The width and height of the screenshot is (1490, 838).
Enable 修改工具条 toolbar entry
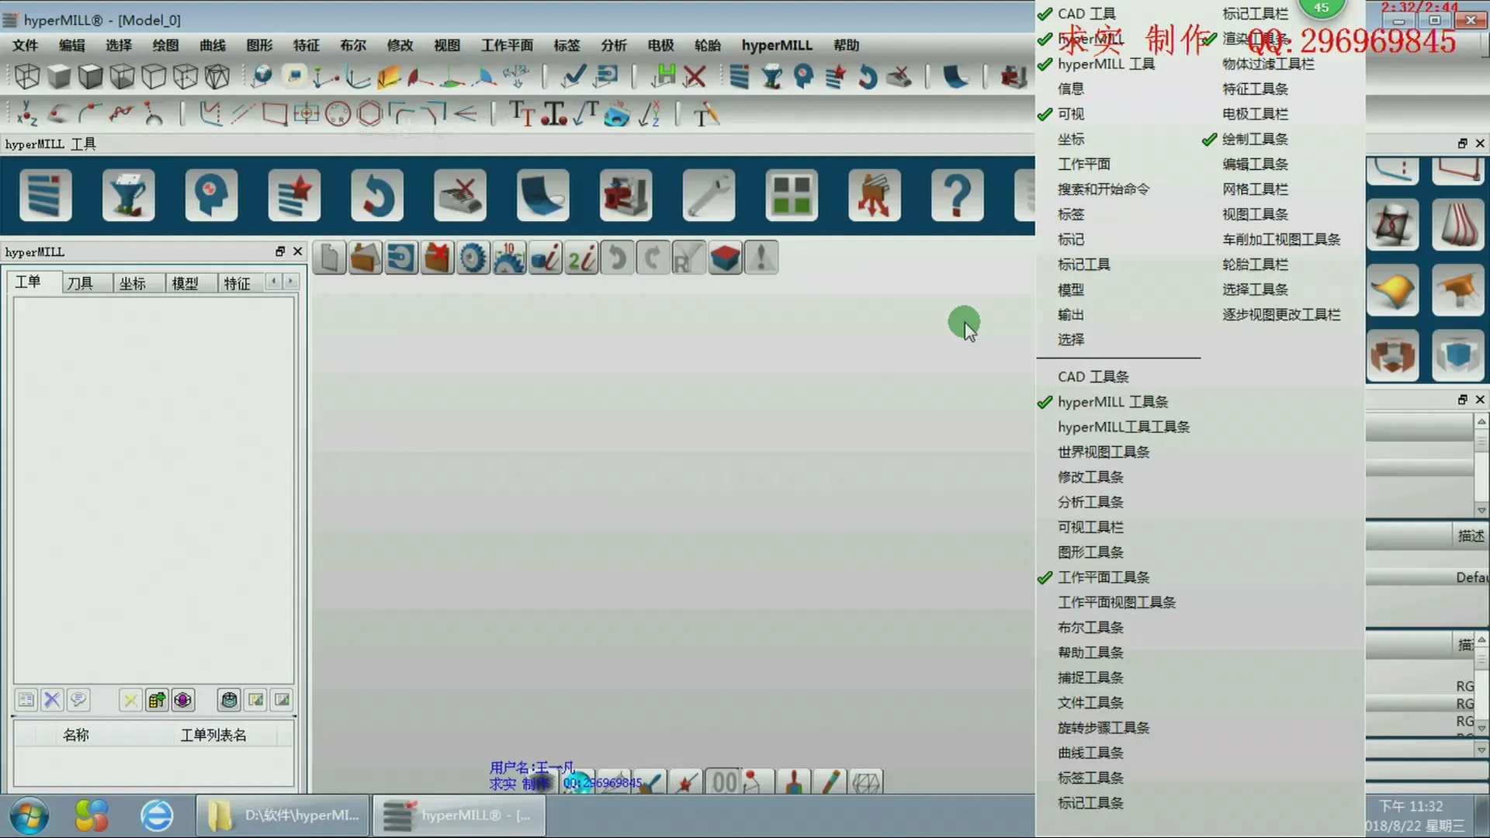pyautogui.click(x=1090, y=477)
